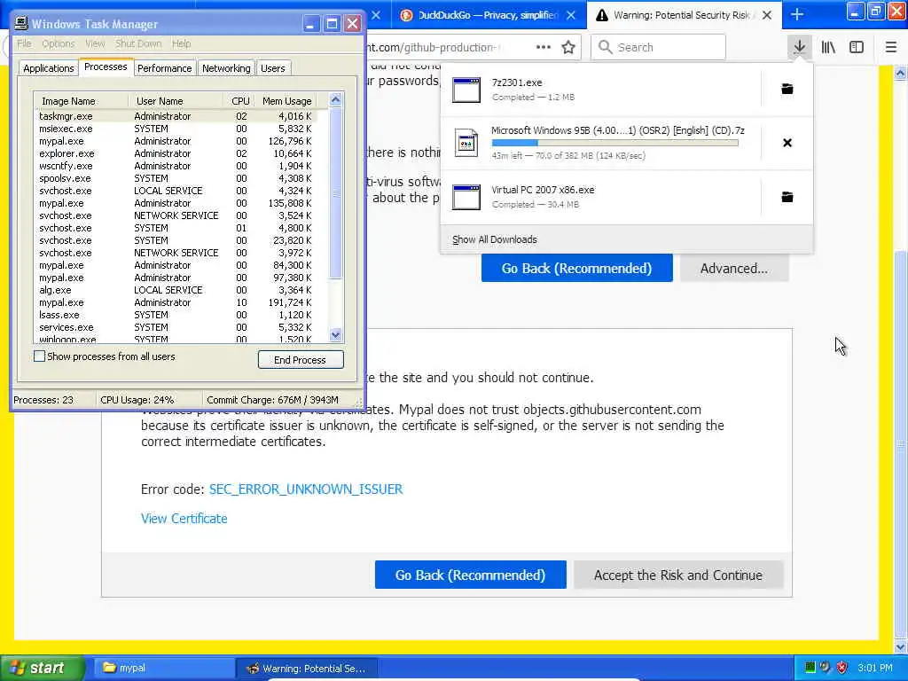Switch to the Performance tab

[x=164, y=68]
